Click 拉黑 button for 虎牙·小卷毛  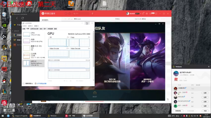click(205, 106)
